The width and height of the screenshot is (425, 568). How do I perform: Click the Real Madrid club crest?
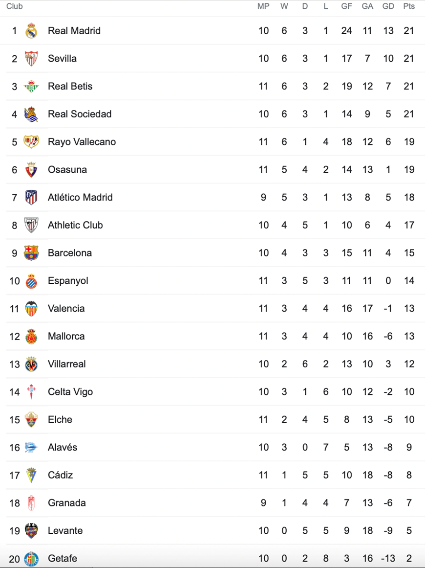pos(31,31)
